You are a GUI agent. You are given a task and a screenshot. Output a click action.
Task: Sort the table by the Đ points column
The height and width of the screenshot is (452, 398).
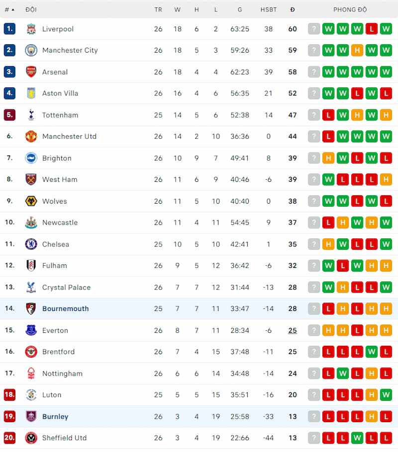click(293, 9)
